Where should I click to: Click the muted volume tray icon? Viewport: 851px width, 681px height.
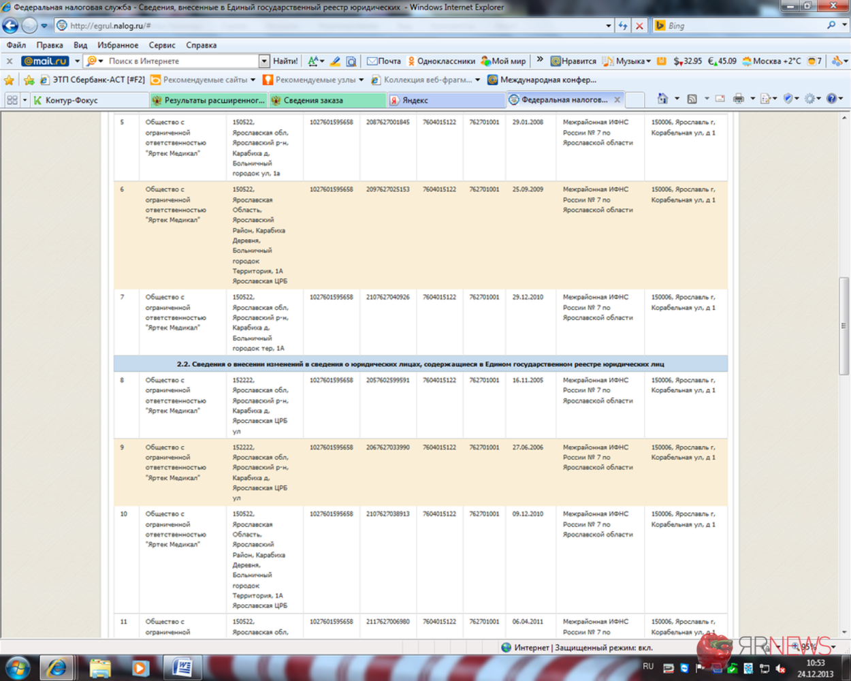(780, 669)
